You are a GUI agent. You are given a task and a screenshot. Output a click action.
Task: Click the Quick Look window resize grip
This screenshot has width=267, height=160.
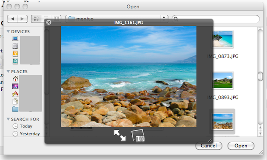pyautogui.click(x=210, y=140)
